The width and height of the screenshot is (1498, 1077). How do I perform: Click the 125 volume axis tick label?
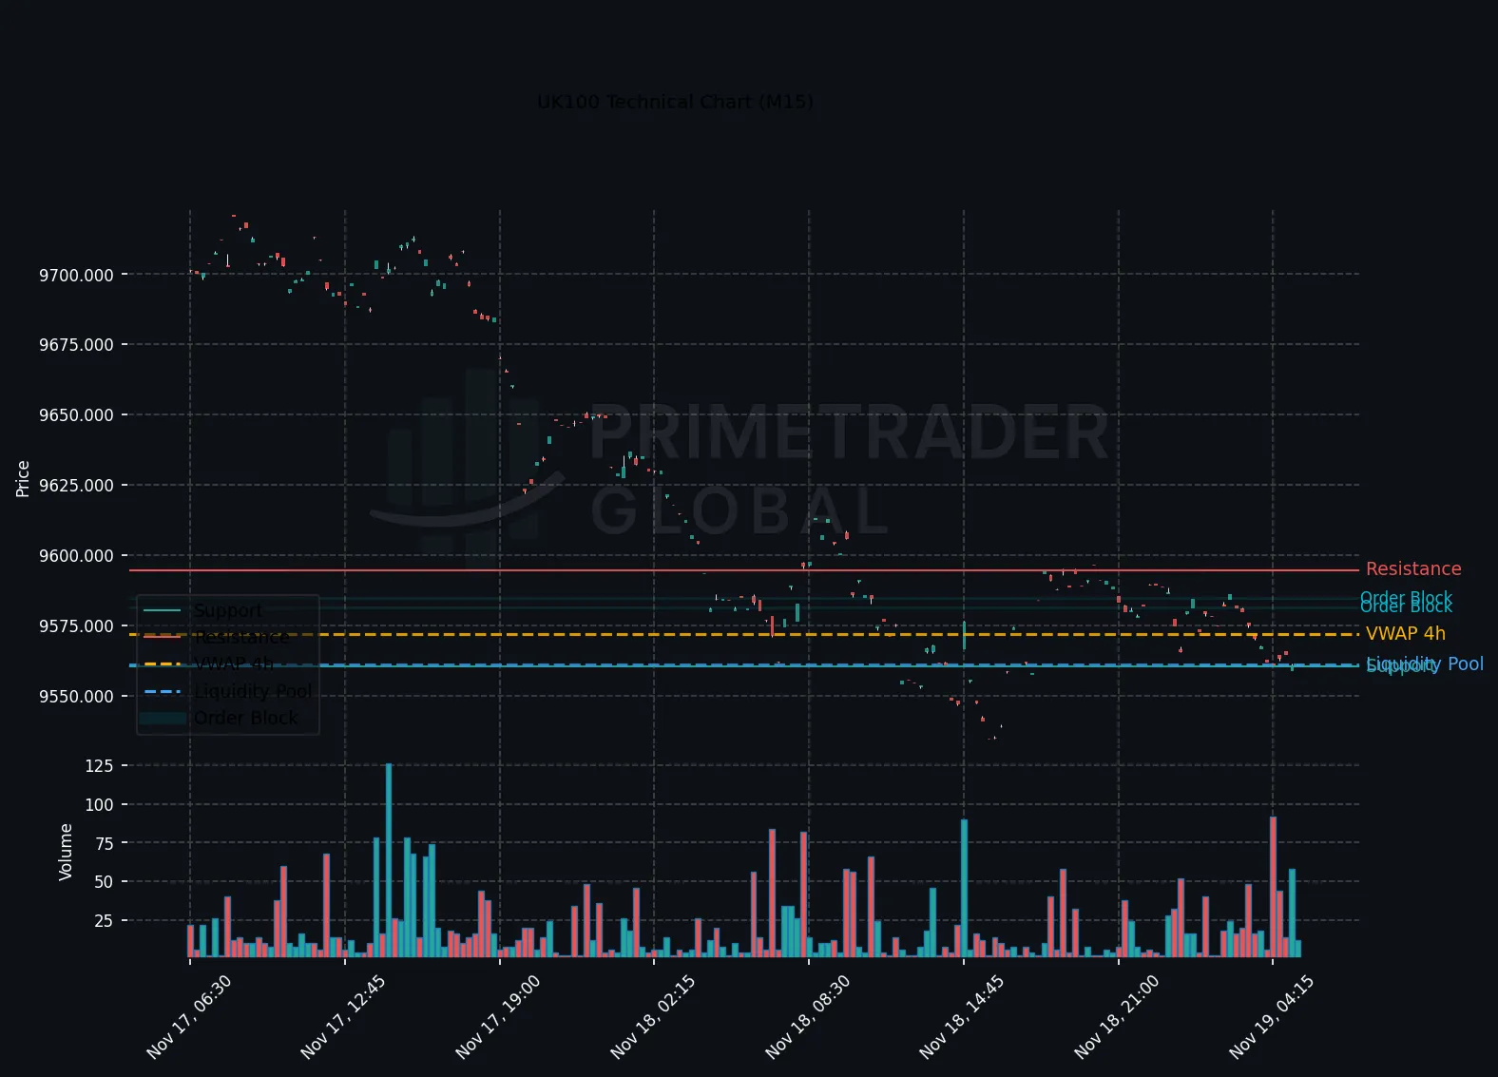(x=99, y=765)
